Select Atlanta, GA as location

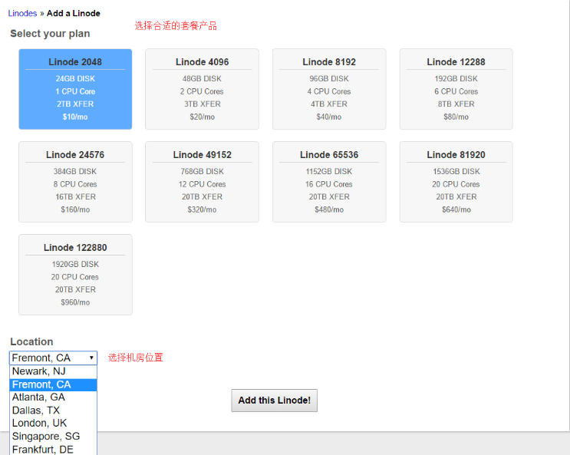coord(38,397)
